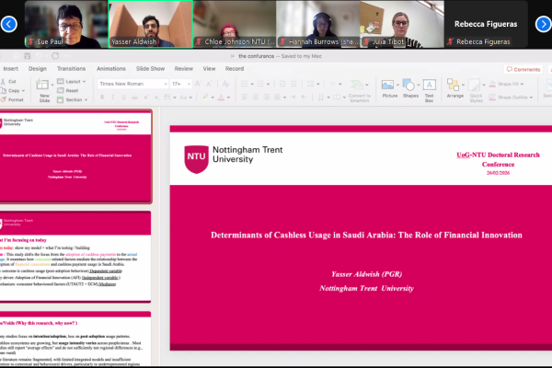Switch to the View tab

tap(209, 69)
